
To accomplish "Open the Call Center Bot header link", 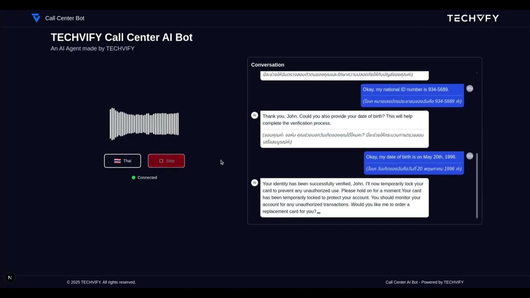I will click(65, 18).
